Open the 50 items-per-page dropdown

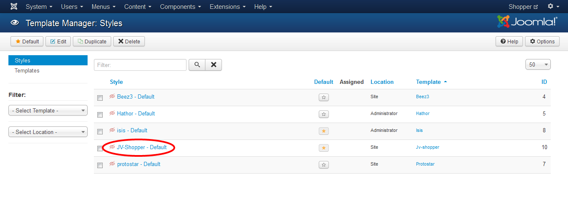(x=538, y=64)
